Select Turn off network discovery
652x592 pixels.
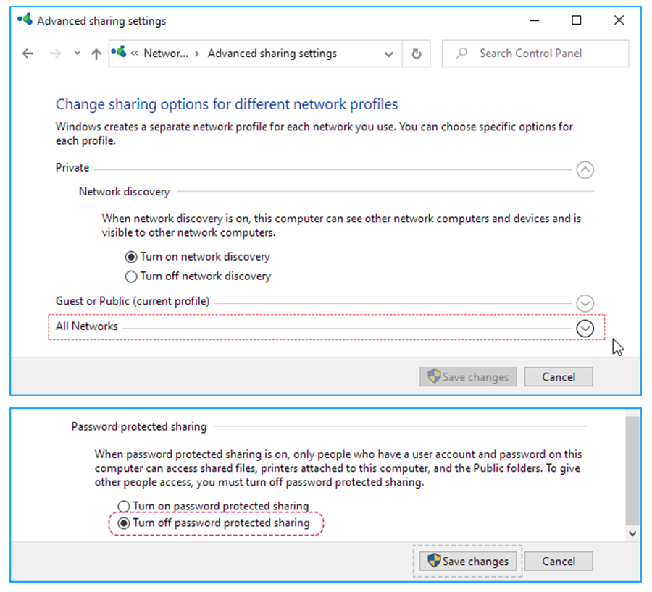click(x=131, y=276)
